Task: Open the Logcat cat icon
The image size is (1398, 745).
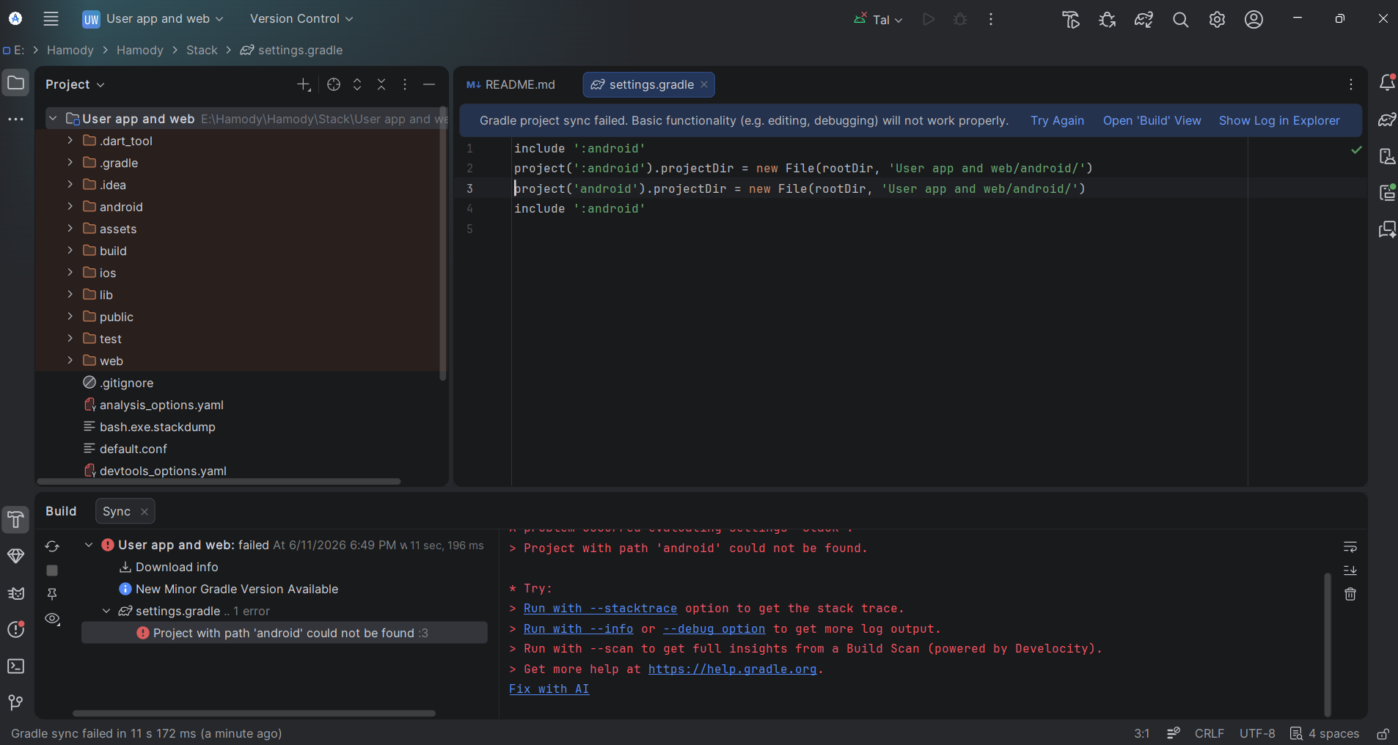Action: (15, 593)
